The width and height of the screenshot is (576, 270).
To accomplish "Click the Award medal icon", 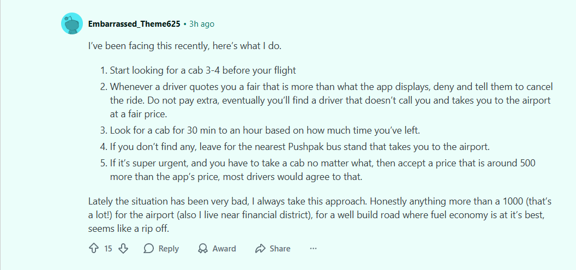I will pyautogui.click(x=203, y=249).
